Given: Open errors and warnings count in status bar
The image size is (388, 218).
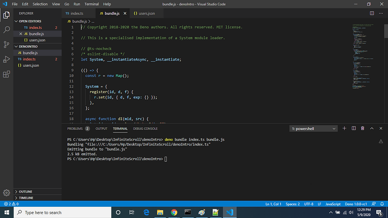Looking at the screenshot, I should pos(11,204).
